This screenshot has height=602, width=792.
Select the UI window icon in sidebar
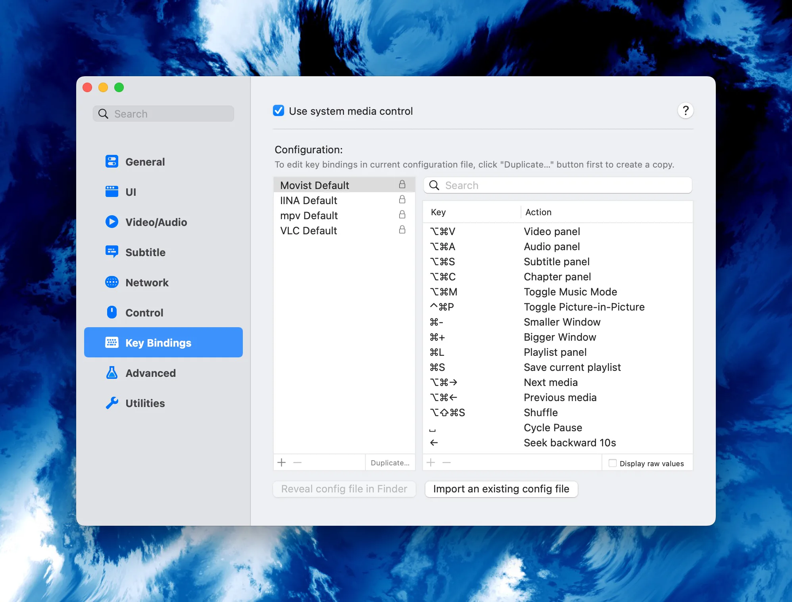pyautogui.click(x=112, y=192)
